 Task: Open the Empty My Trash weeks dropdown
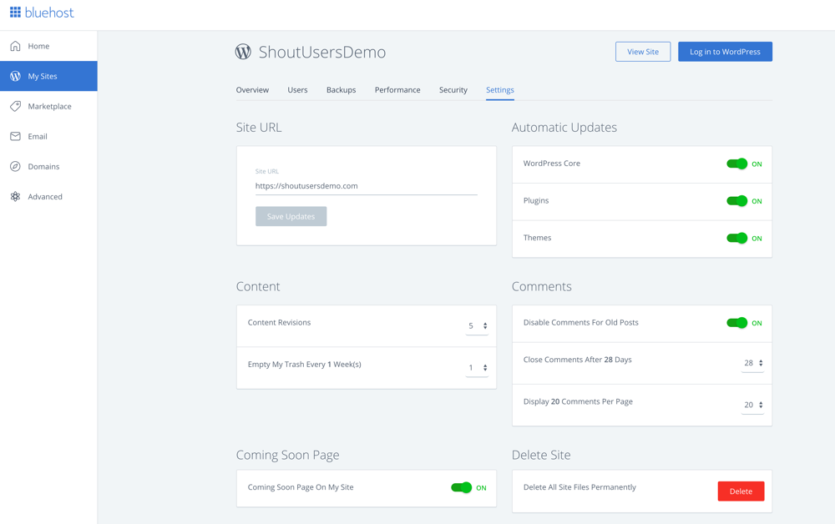pos(477,368)
